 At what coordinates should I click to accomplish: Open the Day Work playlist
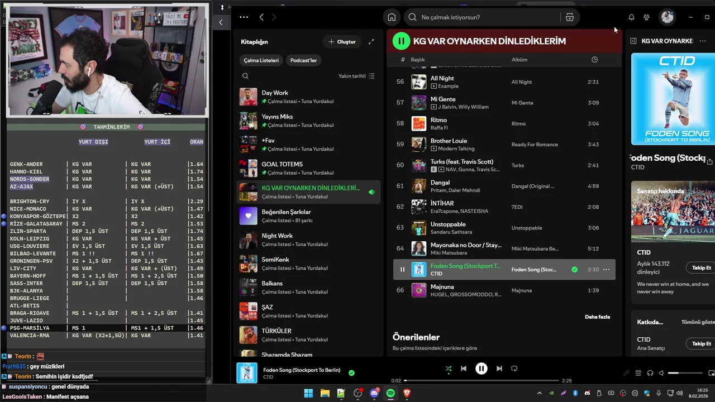(x=309, y=97)
